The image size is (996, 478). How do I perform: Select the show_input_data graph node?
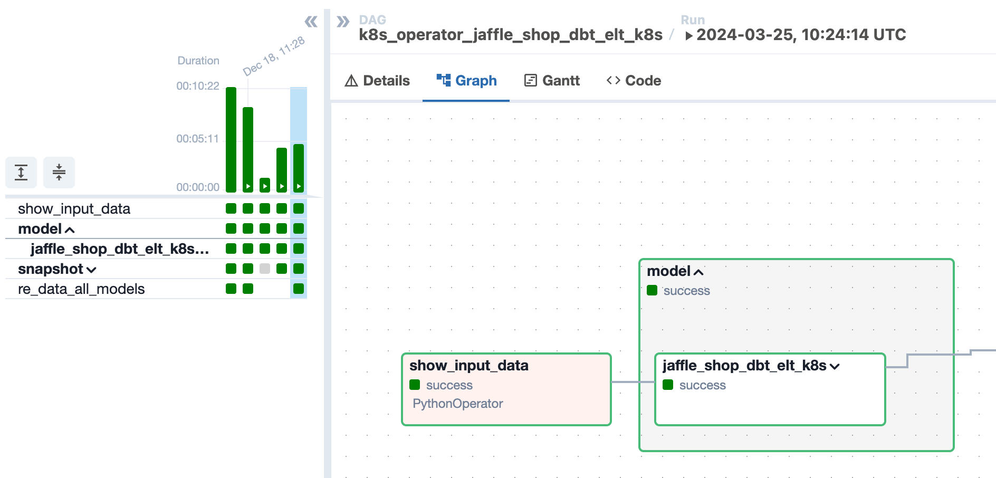[506, 389]
